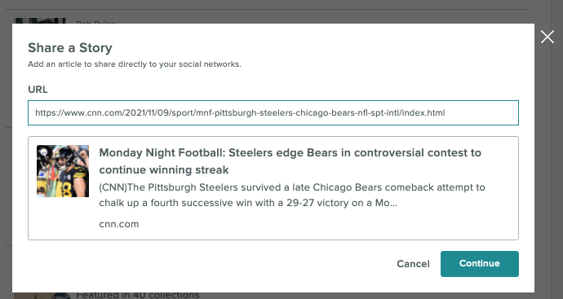Click the URL field label
This screenshot has height=299, width=563.
tap(38, 90)
